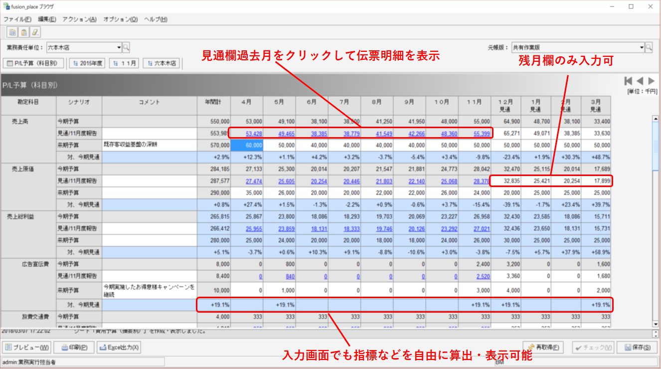Viewport: 661px width, 369px height.
Task: Click the Excel出力(X) button
Action: [x=119, y=348]
